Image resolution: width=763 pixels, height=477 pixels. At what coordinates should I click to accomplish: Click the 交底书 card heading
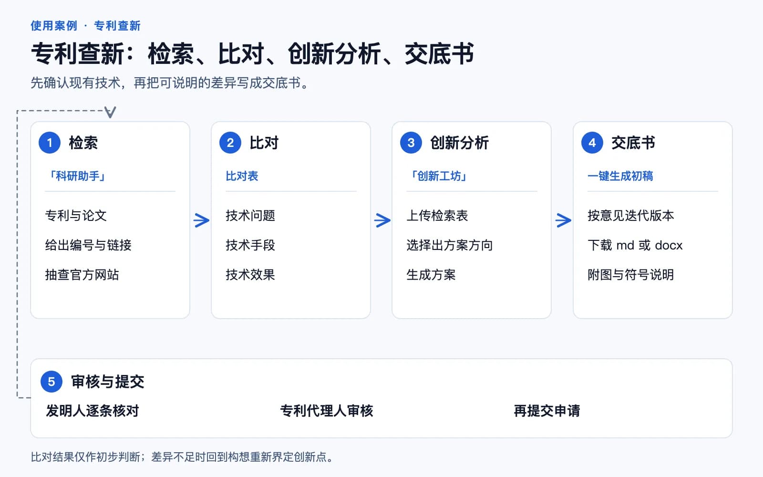pyautogui.click(x=633, y=143)
